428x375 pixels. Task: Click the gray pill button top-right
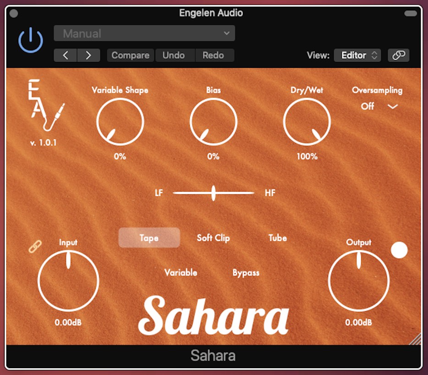411,13
